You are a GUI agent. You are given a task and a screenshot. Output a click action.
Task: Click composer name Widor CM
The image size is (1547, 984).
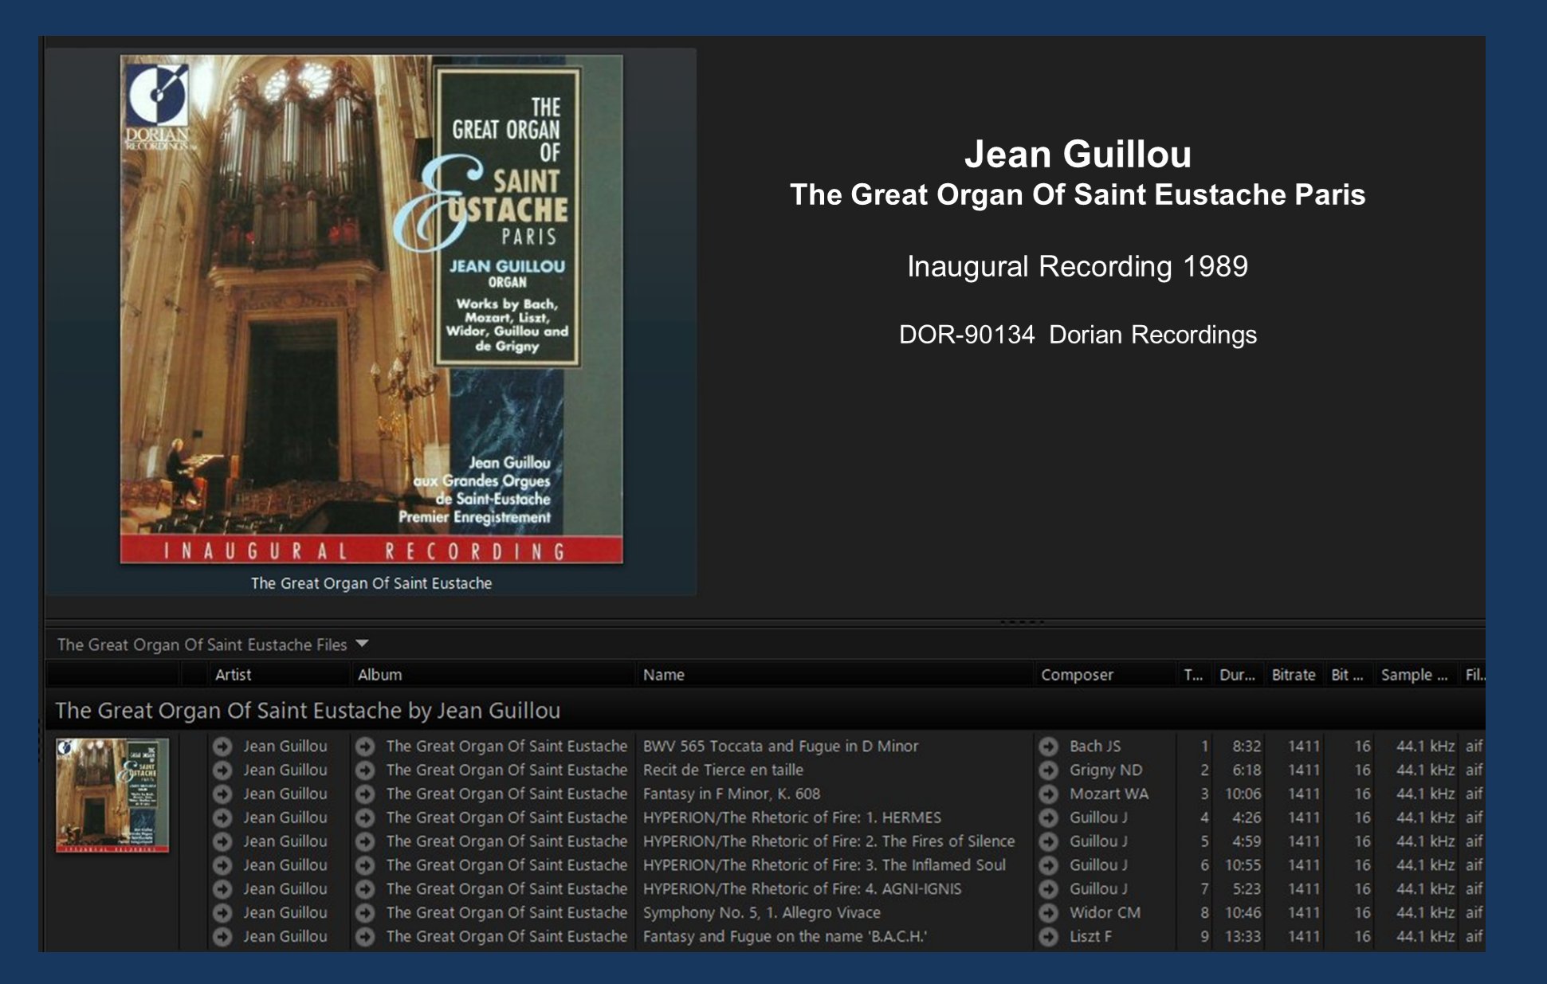coord(1105,913)
